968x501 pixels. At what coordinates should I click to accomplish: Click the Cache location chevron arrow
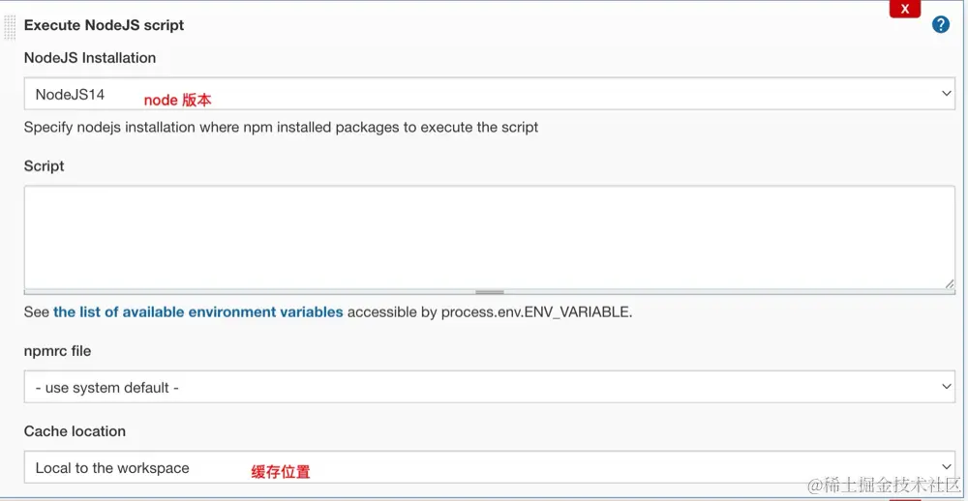point(946,467)
